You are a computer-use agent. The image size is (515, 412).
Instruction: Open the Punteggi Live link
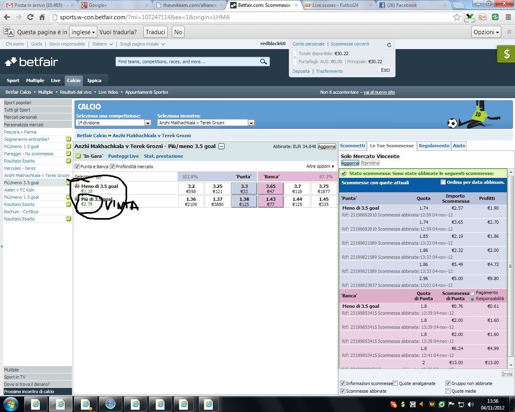pyautogui.click(x=123, y=156)
